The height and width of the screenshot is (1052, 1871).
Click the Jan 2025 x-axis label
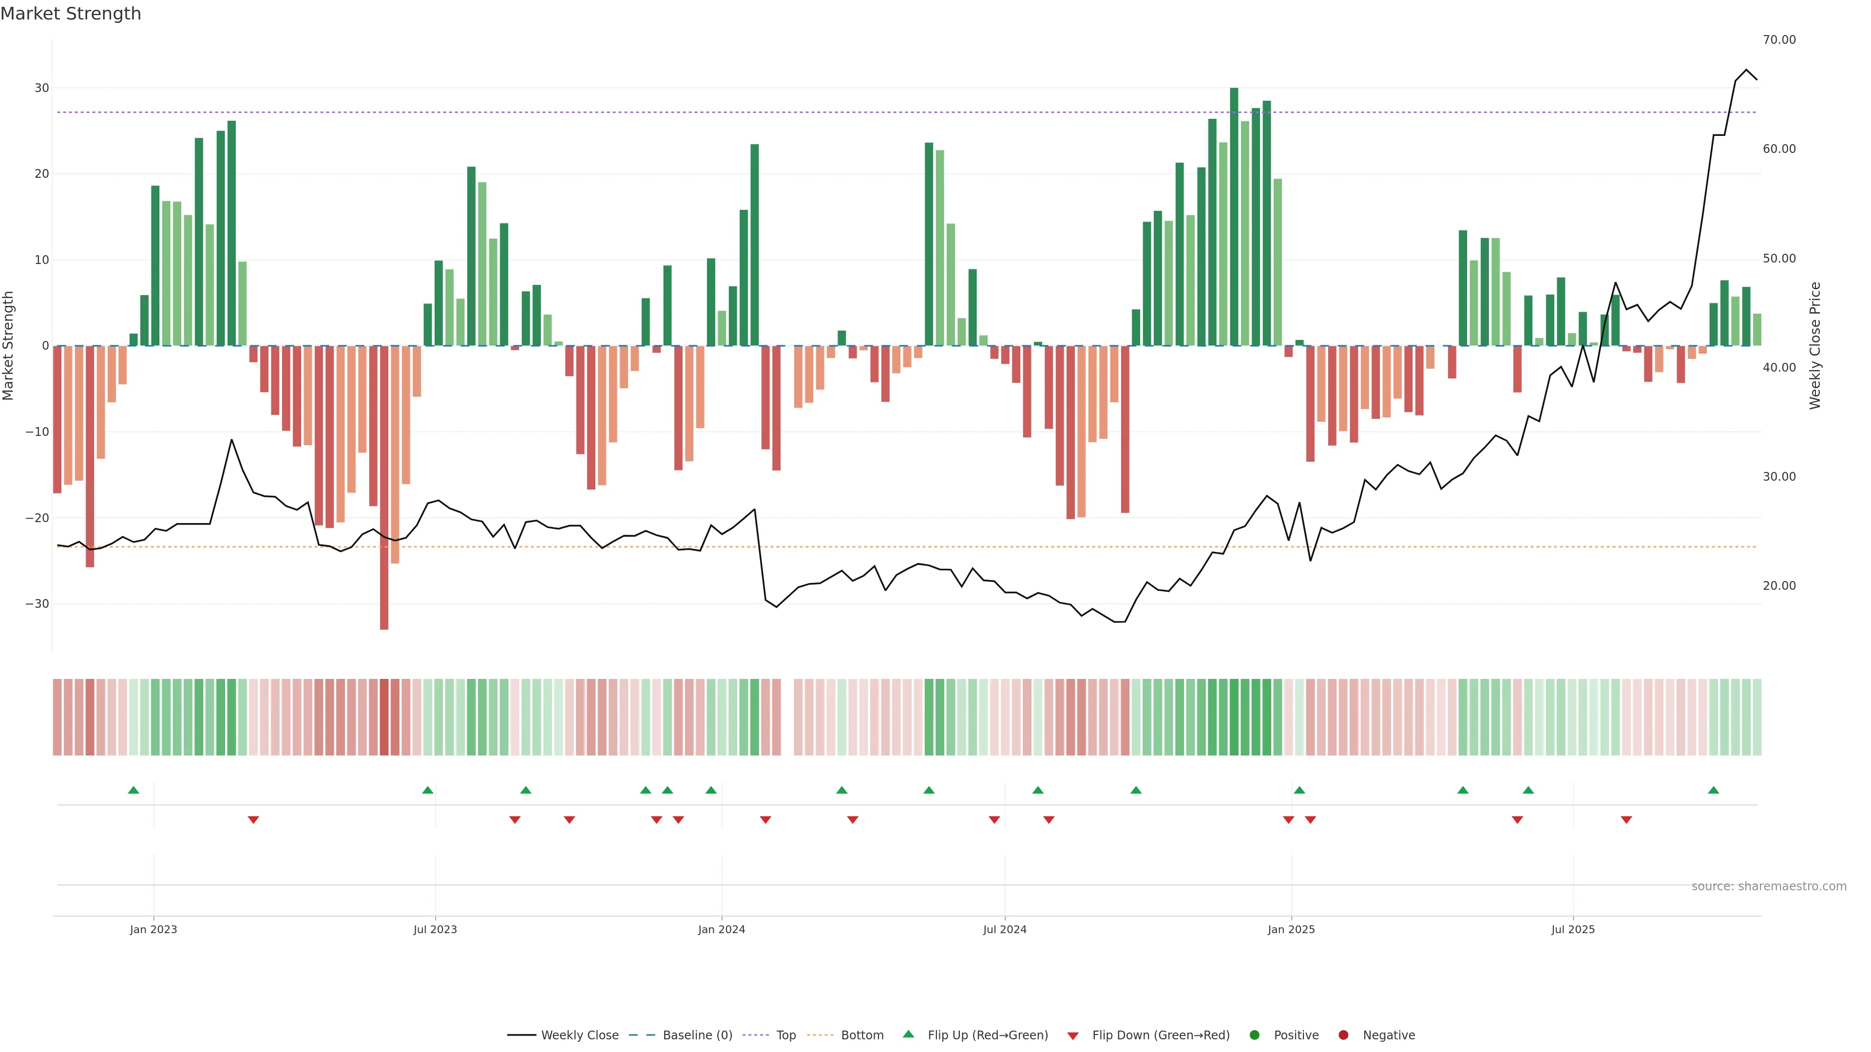pos(1291,929)
